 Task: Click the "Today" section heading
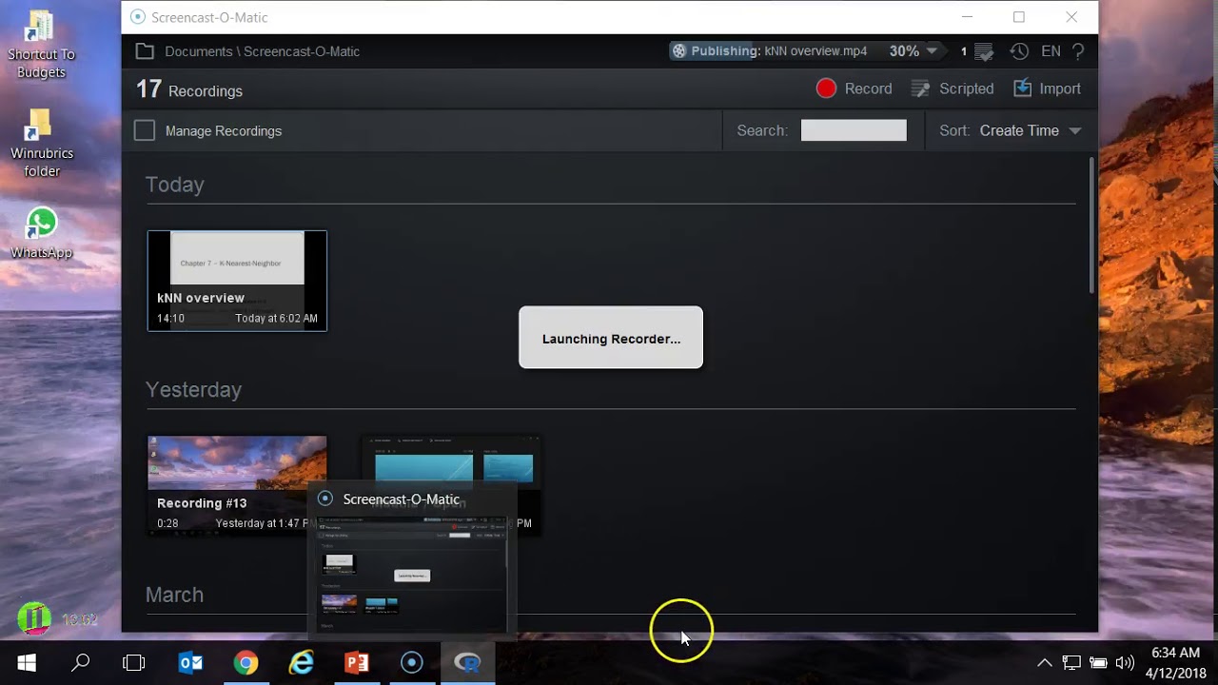tap(174, 185)
